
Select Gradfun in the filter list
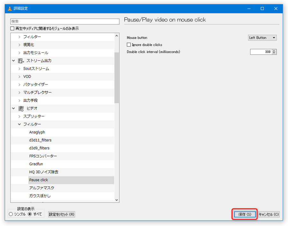coord(36,164)
